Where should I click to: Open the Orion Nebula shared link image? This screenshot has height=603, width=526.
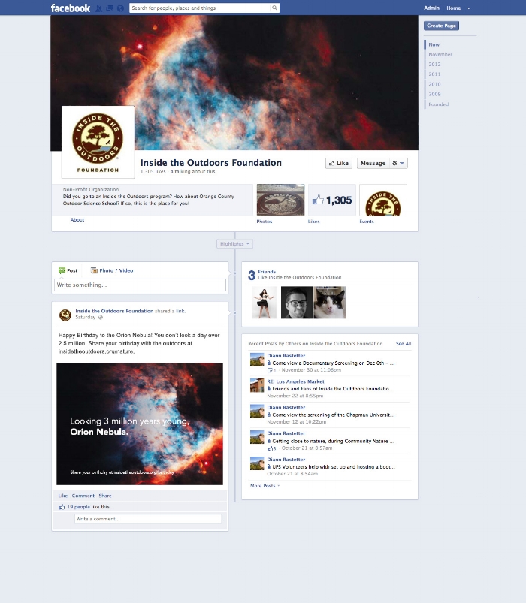coord(140,424)
